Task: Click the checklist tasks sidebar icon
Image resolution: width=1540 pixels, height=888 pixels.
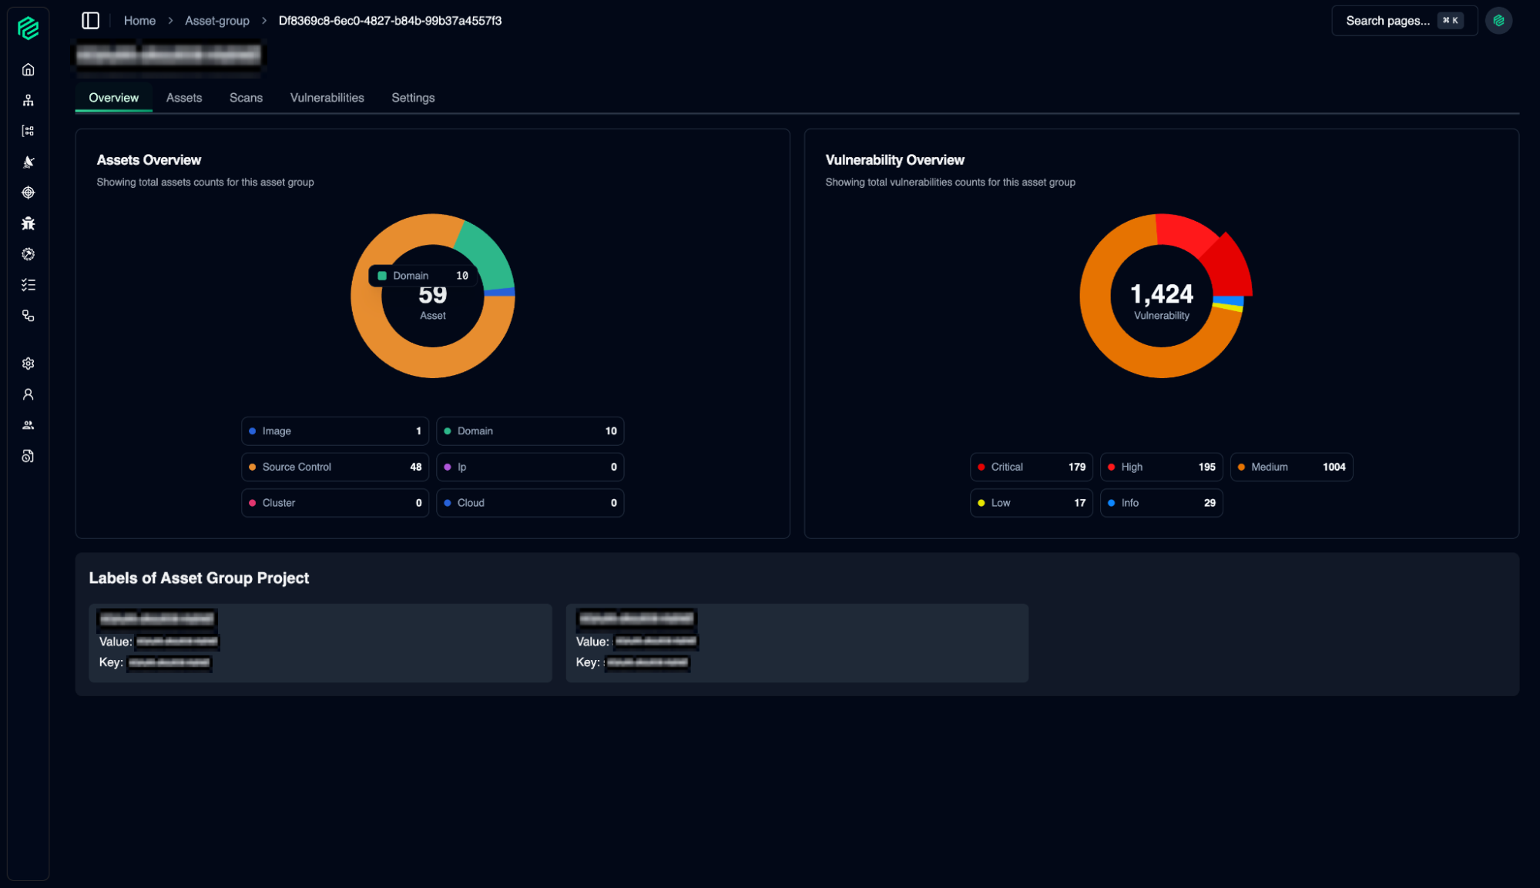Action: click(29, 285)
